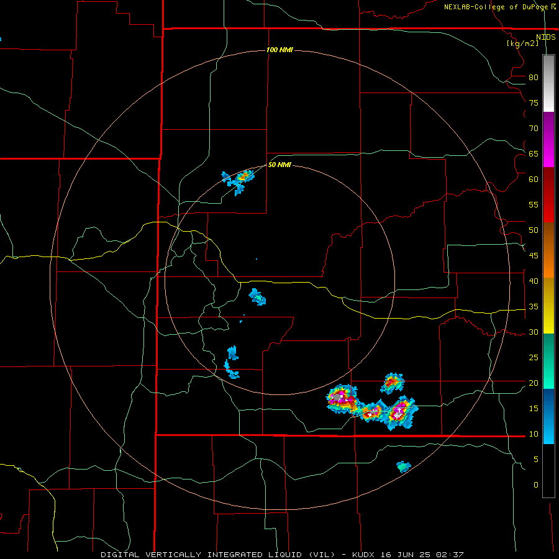
Task: Click the 30 value on VIL scale
Action: click(534, 332)
